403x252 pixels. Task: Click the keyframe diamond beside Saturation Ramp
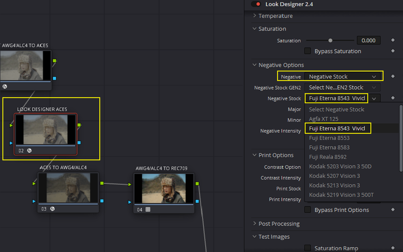393,248
